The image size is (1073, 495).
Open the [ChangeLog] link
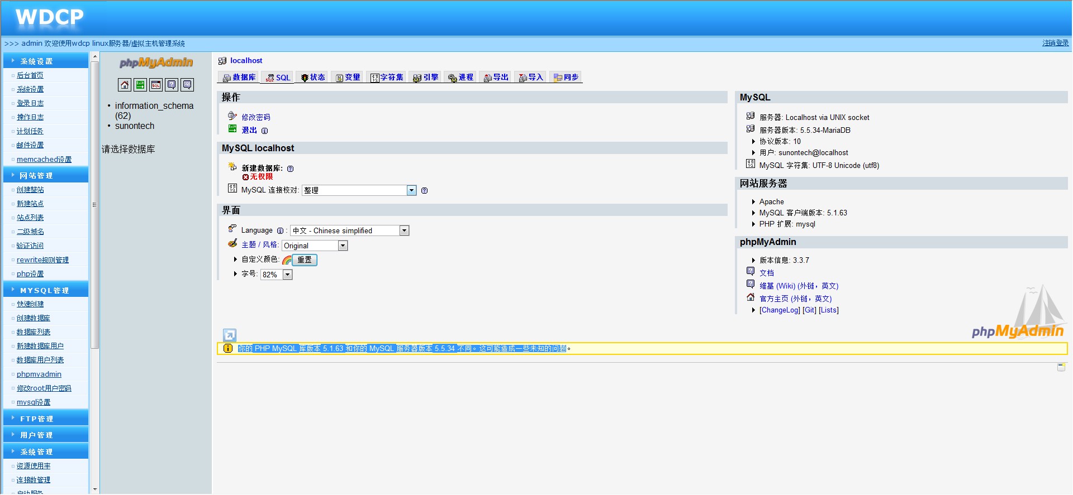click(x=780, y=310)
